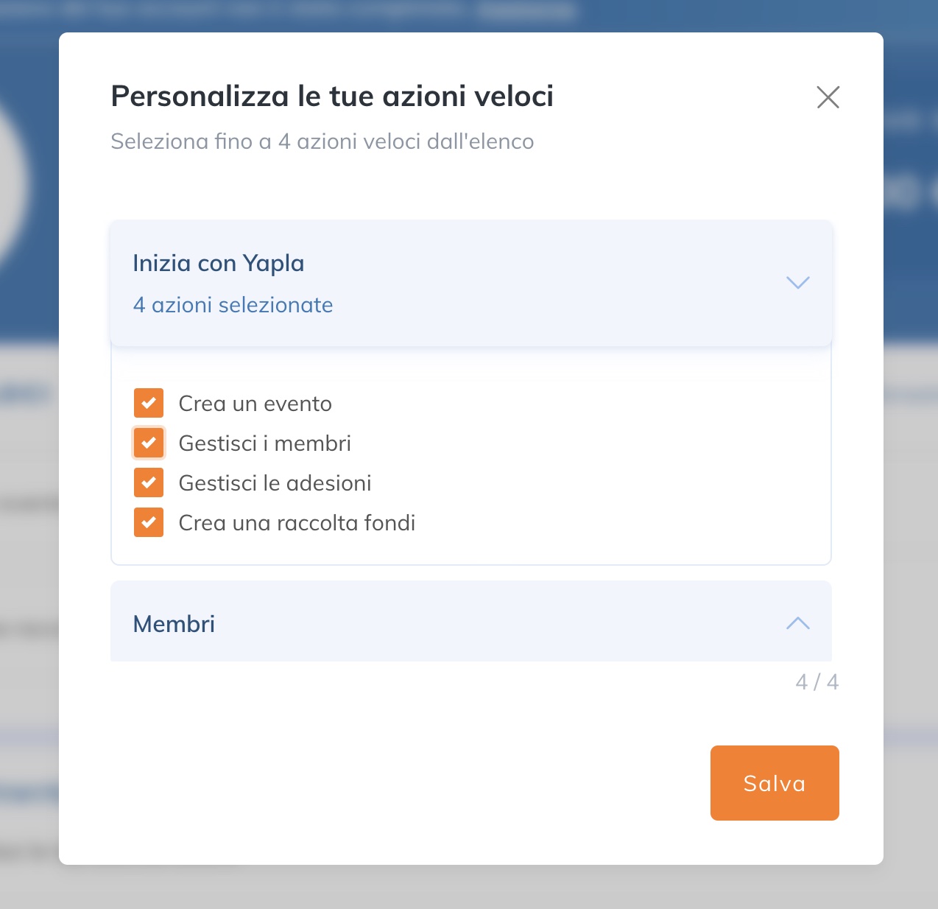This screenshot has height=909, width=938.
Task: Open the Membri section header title
Action: pyautogui.click(x=174, y=624)
